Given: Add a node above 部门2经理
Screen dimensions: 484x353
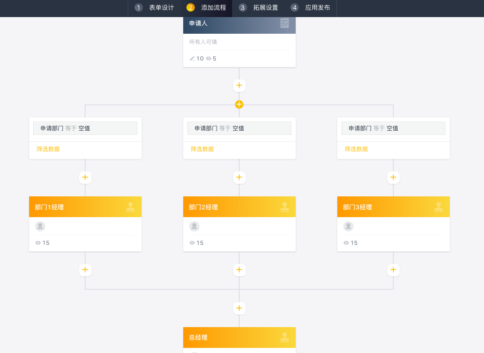Looking at the screenshot, I should click(239, 177).
